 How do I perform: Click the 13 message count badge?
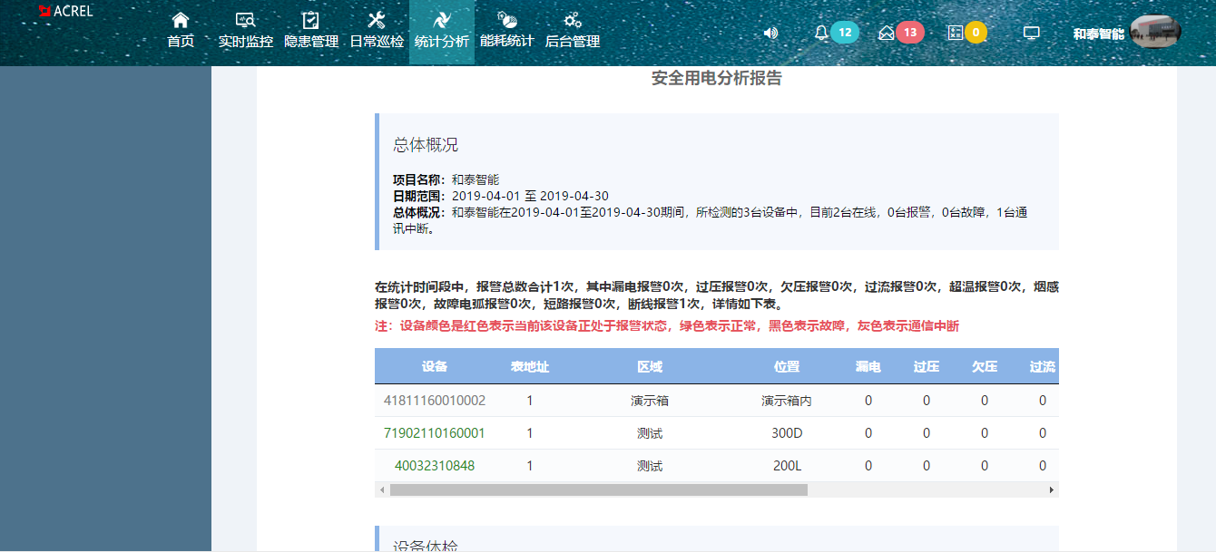pos(910,33)
